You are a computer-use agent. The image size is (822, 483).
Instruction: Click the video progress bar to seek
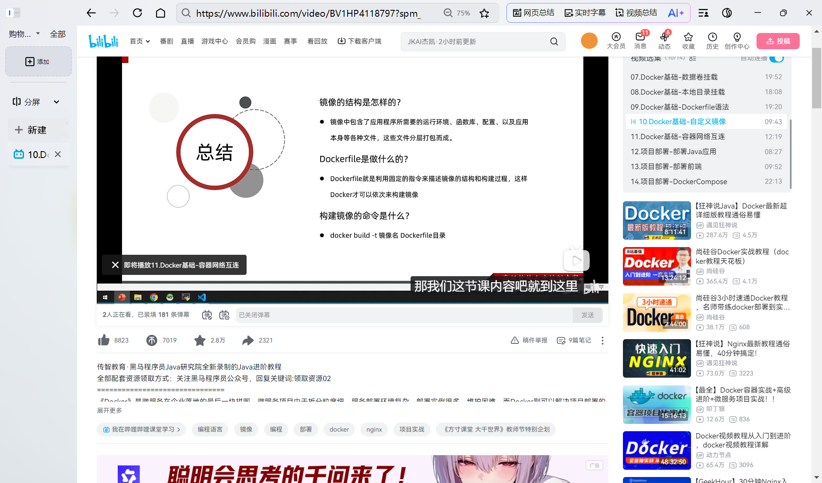[x=351, y=282]
